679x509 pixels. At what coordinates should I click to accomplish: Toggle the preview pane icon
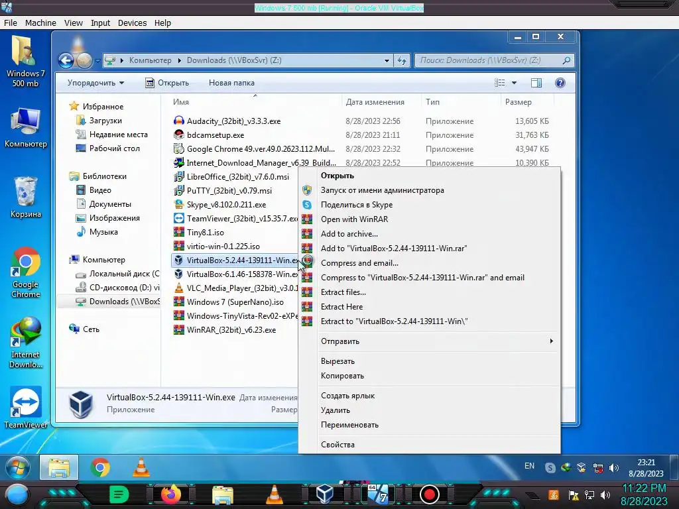[536, 83]
